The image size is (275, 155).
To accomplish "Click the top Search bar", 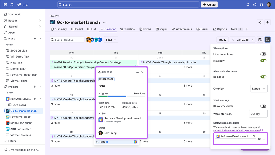I will (128, 5).
